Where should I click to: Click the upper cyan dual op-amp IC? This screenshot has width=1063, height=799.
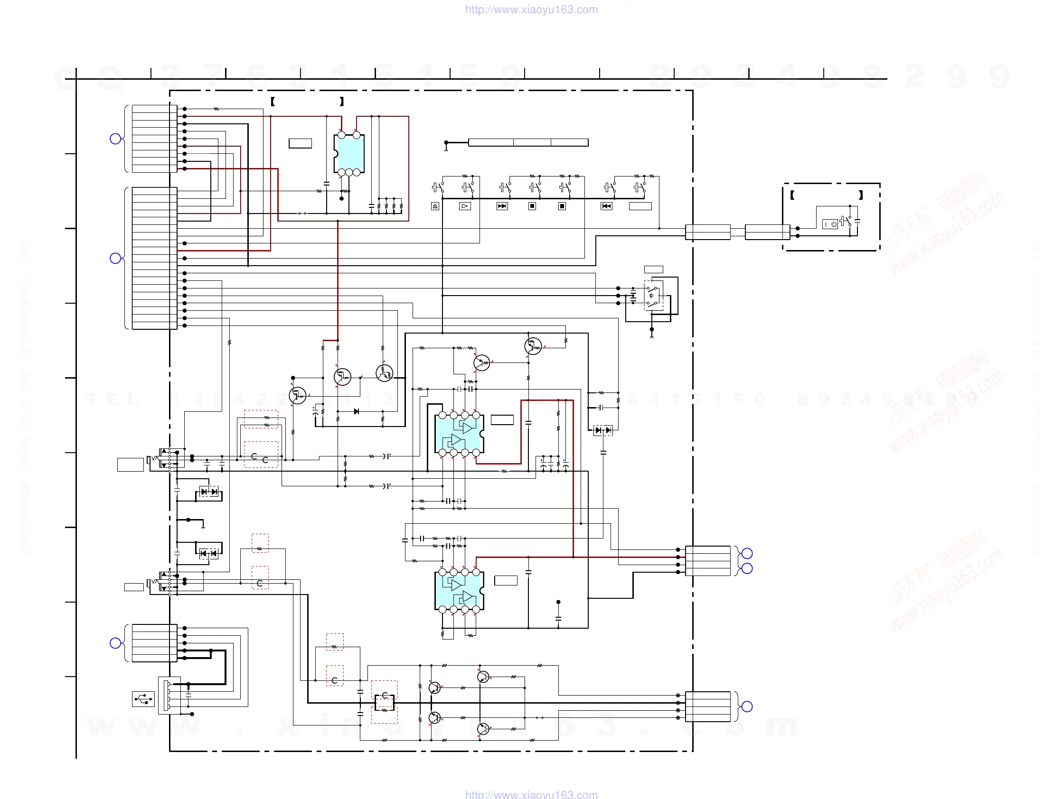(459, 434)
